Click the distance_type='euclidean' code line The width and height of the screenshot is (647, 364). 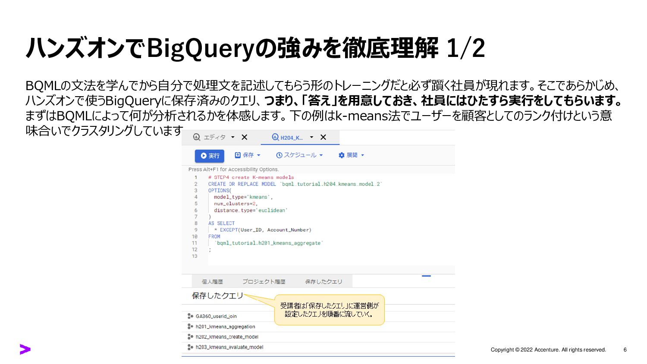point(251,210)
